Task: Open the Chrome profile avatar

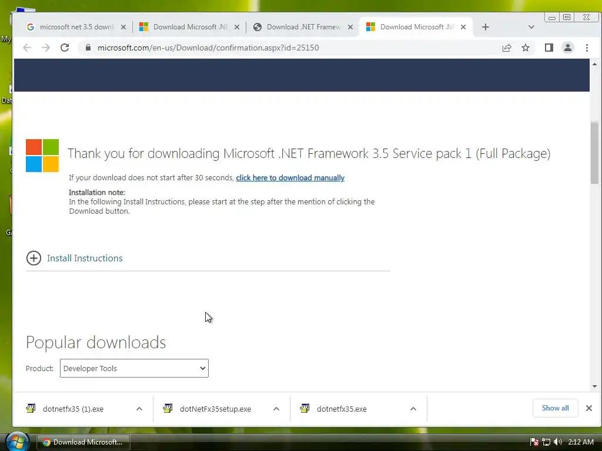Action: pyautogui.click(x=567, y=48)
